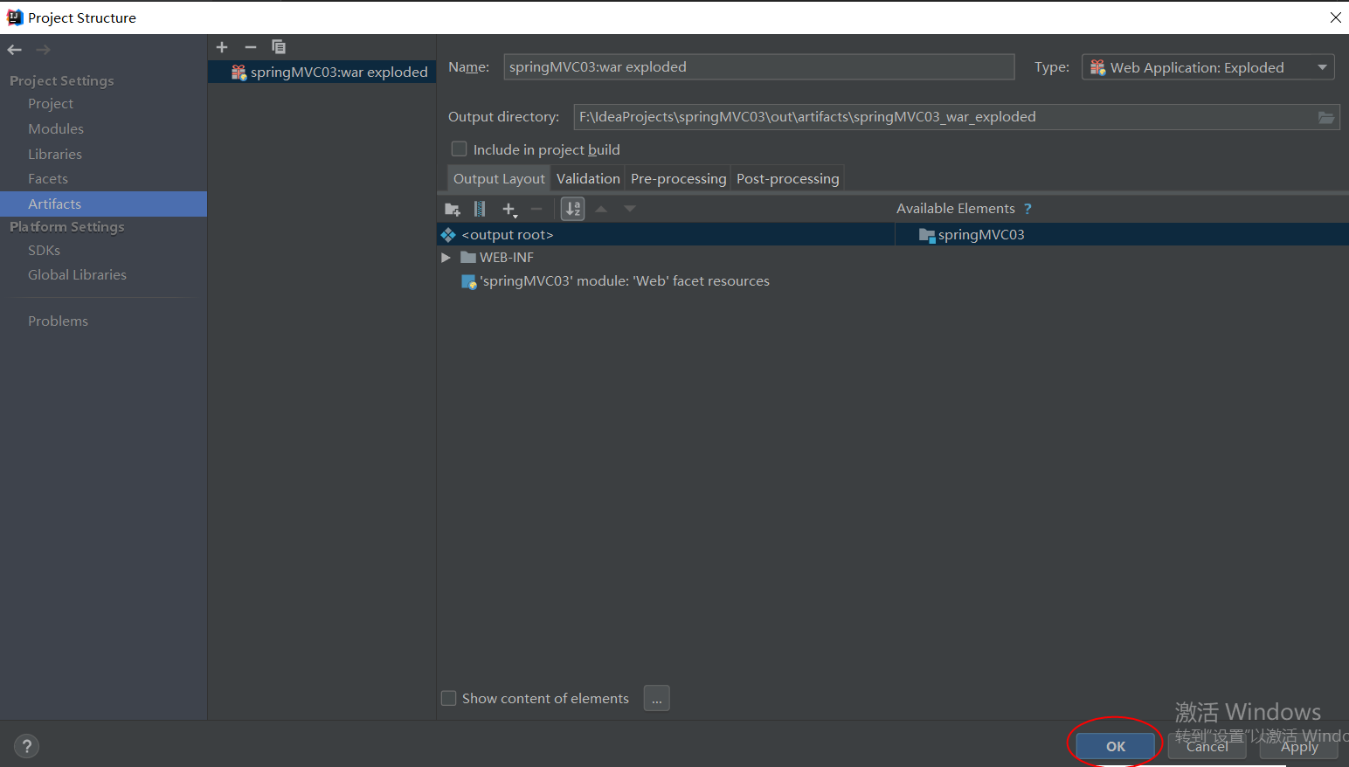1349x767 pixels.
Task: Add a new artifact with plus icon
Action: pos(222,47)
